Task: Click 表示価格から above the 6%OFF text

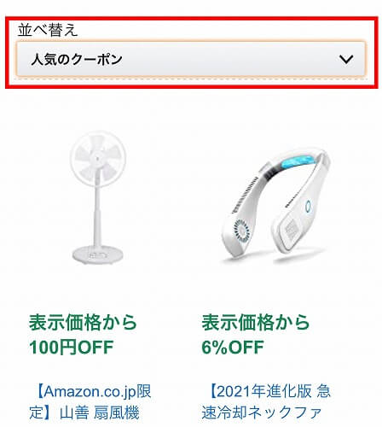Action: pyautogui.click(x=256, y=323)
